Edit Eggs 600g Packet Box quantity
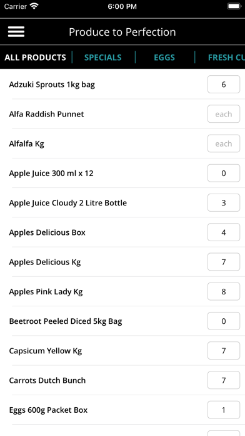The height and width of the screenshot is (436, 245). [224, 410]
